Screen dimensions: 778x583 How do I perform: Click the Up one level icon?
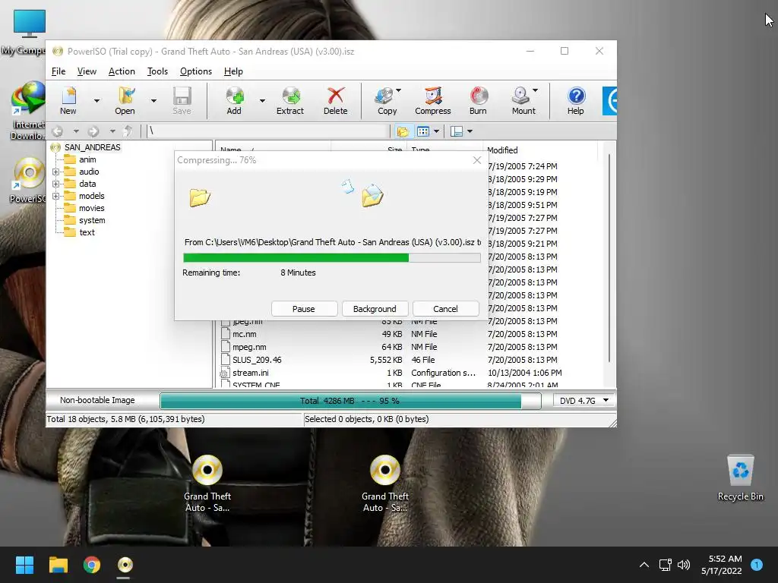(128, 131)
